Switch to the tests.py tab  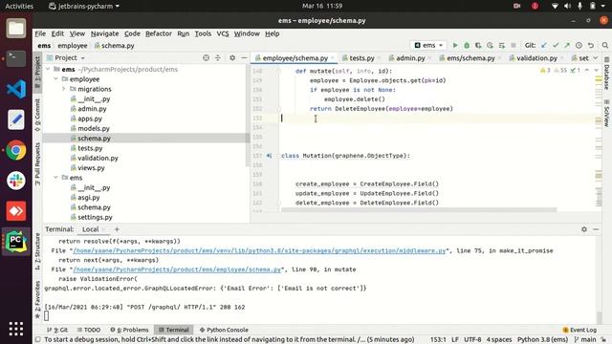pyautogui.click(x=361, y=58)
